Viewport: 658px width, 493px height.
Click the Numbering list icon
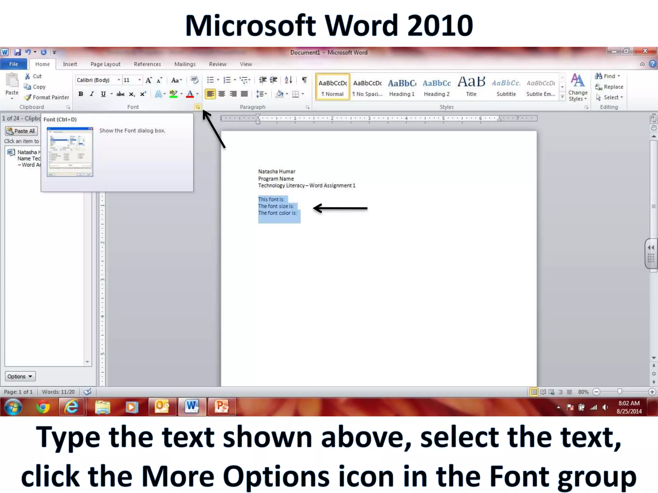tap(227, 80)
